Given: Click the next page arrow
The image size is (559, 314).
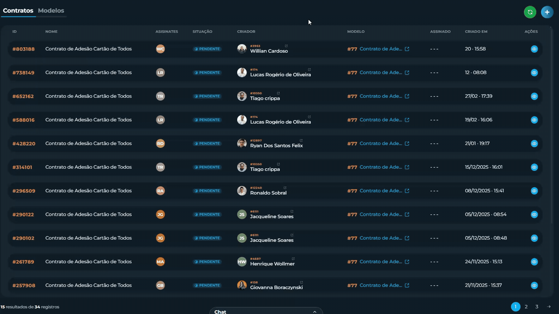Looking at the screenshot, I should point(549,306).
